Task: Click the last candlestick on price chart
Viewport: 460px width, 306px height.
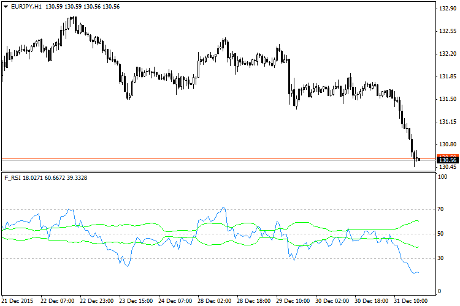Action: (419, 159)
